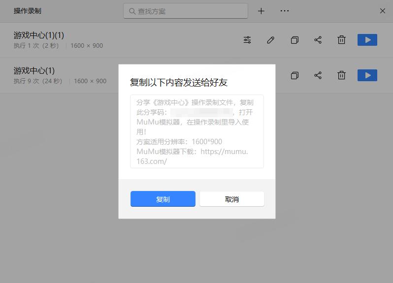Duplicate the 游戏中心(1)(1) recording
The image size is (393, 283).
[295, 40]
